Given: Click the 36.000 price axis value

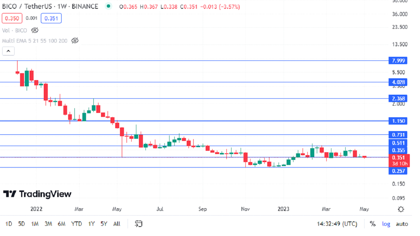Looking at the screenshot, I should (400, 14).
